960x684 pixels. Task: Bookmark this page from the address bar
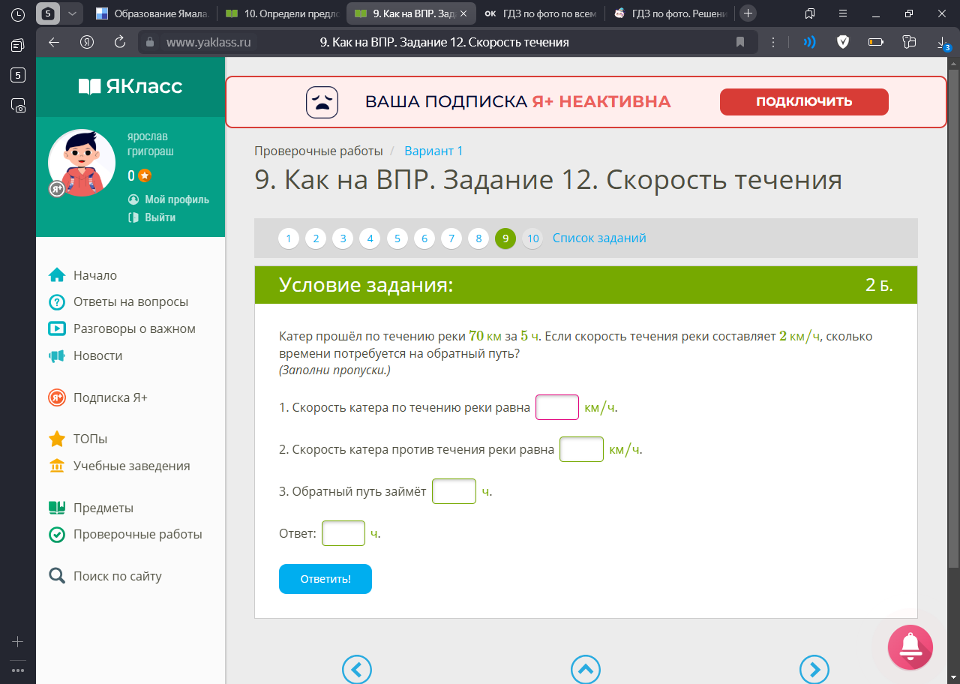[x=740, y=42]
